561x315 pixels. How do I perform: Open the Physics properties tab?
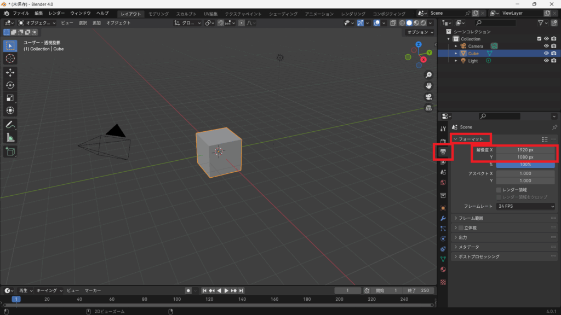(x=443, y=238)
